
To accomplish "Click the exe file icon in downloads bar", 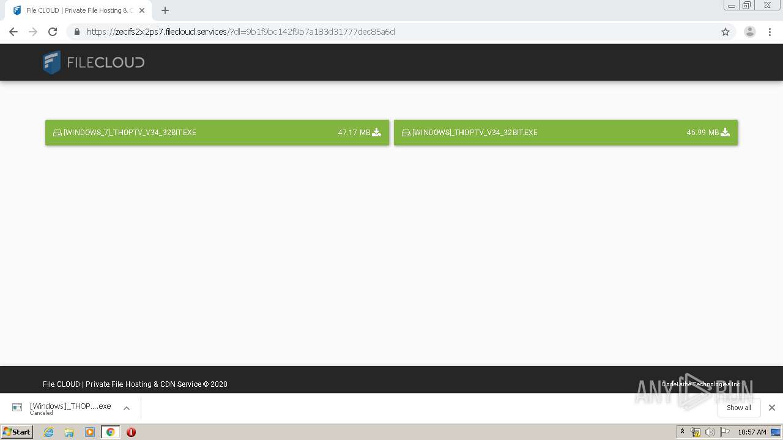I will pos(17,408).
